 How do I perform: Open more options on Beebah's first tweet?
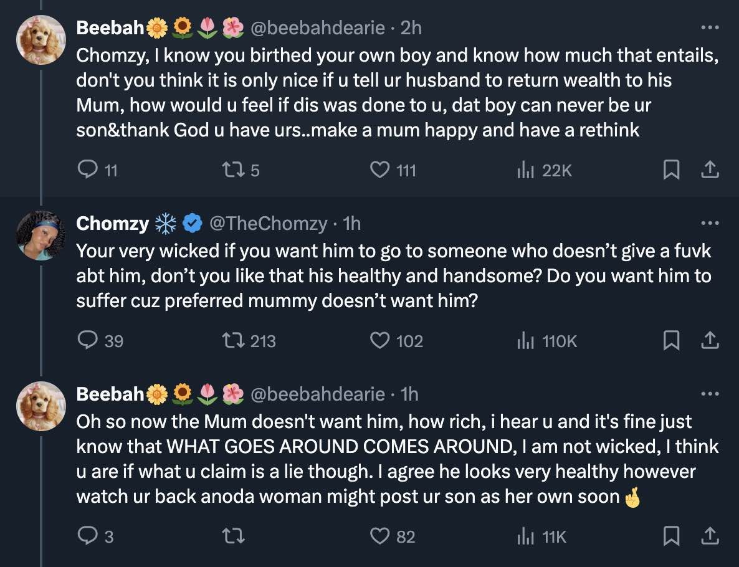[x=710, y=28]
